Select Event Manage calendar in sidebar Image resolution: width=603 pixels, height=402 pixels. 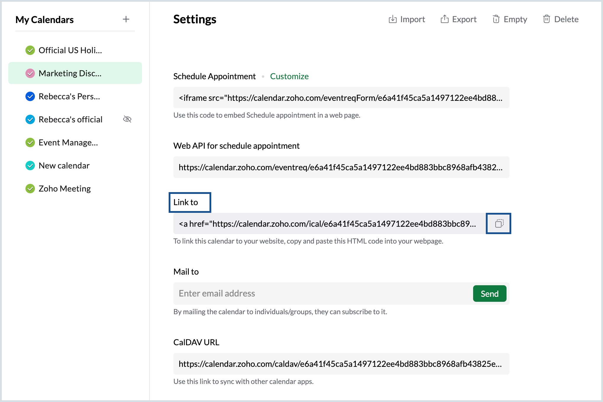(68, 143)
